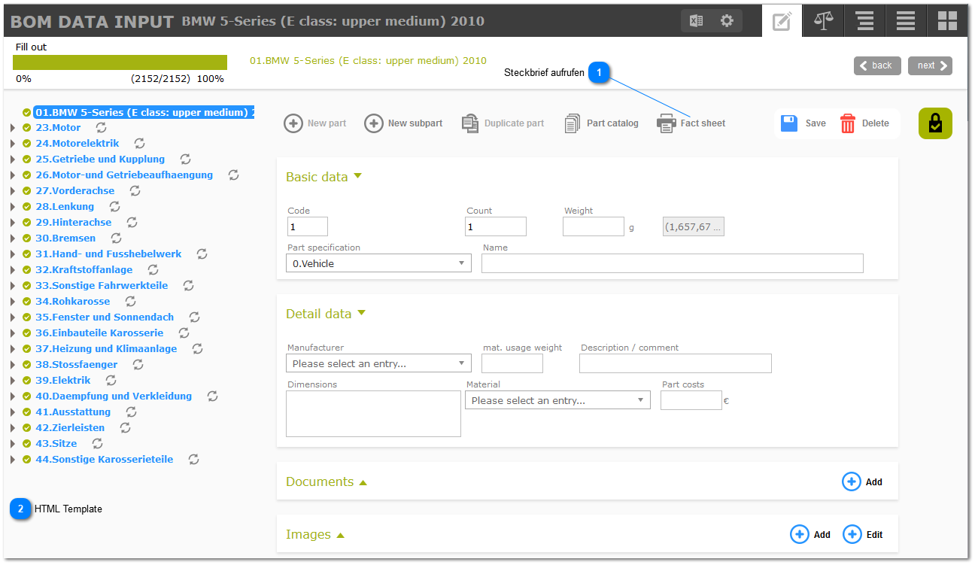
Task: Save using the floppy disk icon
Action: click(x=789, y=123)
